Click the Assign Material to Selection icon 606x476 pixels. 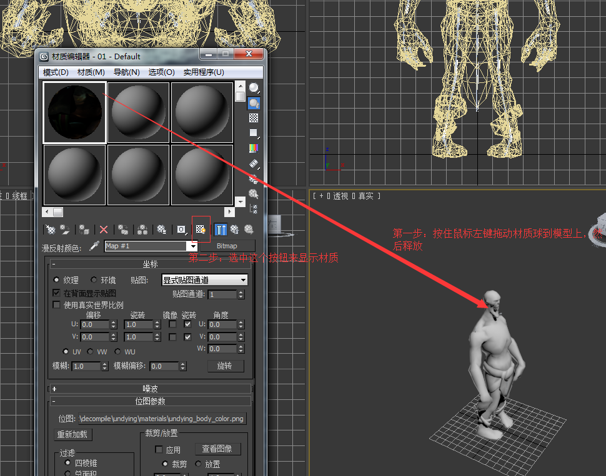point(83,229)
